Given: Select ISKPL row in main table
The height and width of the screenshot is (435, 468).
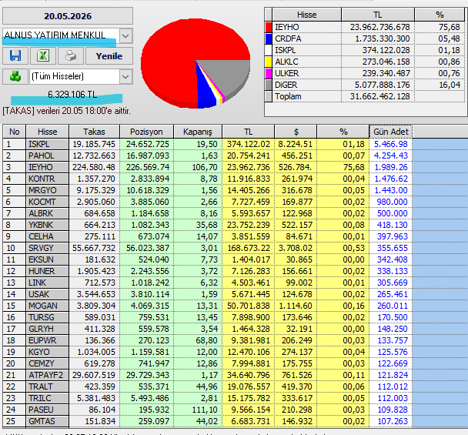Looking at the screenshot, I should point(207,144).
